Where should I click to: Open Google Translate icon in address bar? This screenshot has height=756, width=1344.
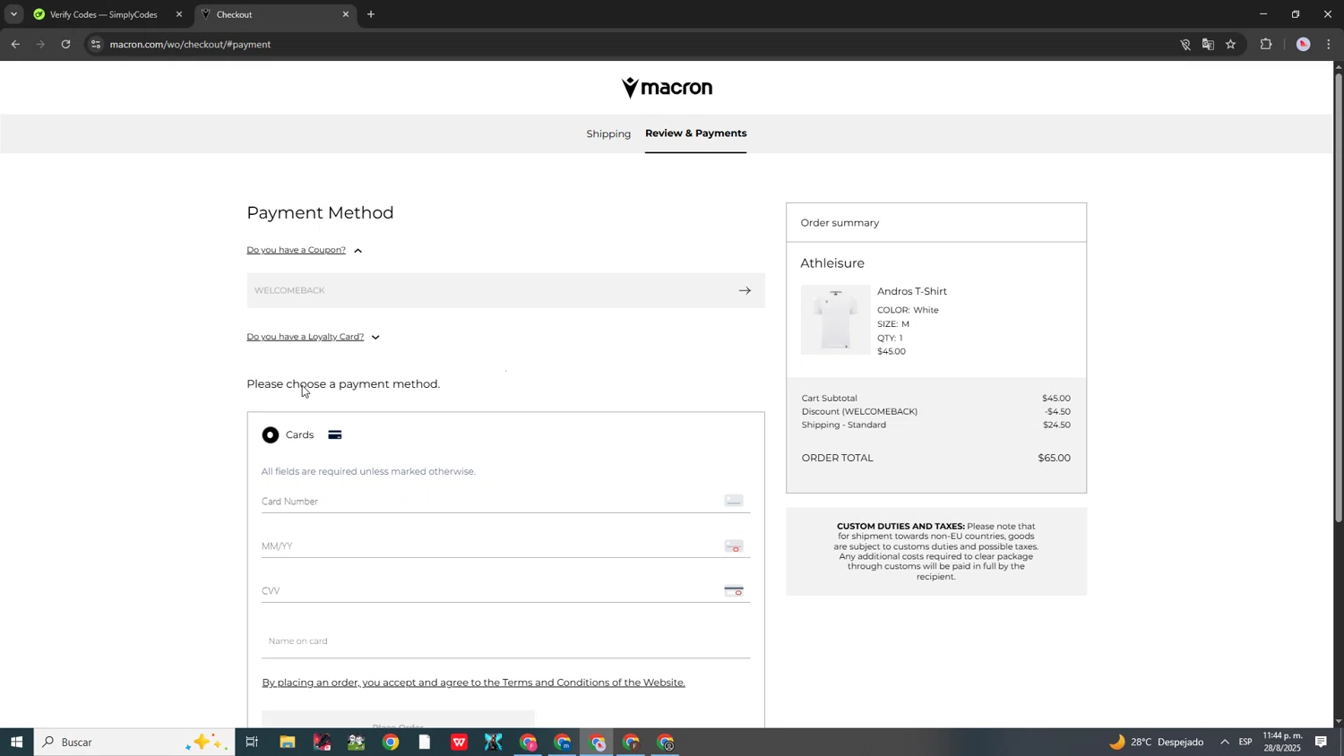pos(1208,44)
